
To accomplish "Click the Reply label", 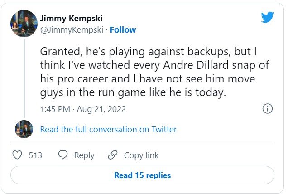I will (x=84, y=155).
